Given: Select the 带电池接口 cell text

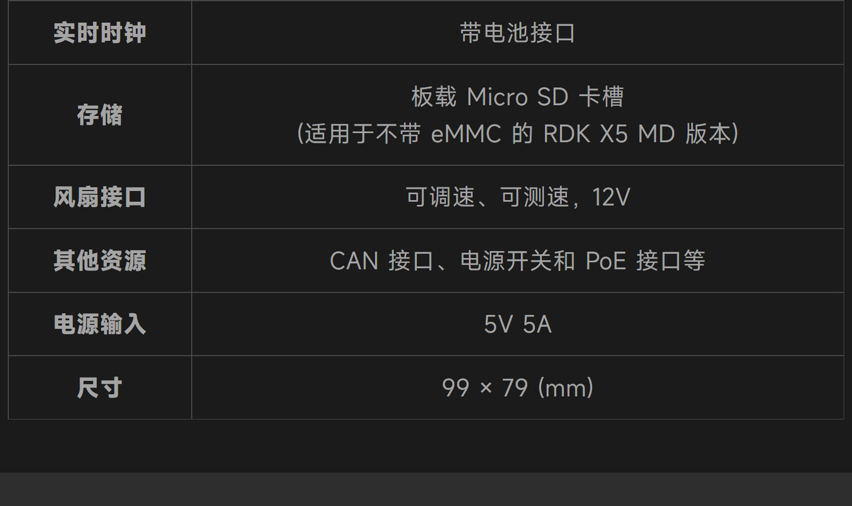Looking at the screenshot, I should [x=518, y=33].
